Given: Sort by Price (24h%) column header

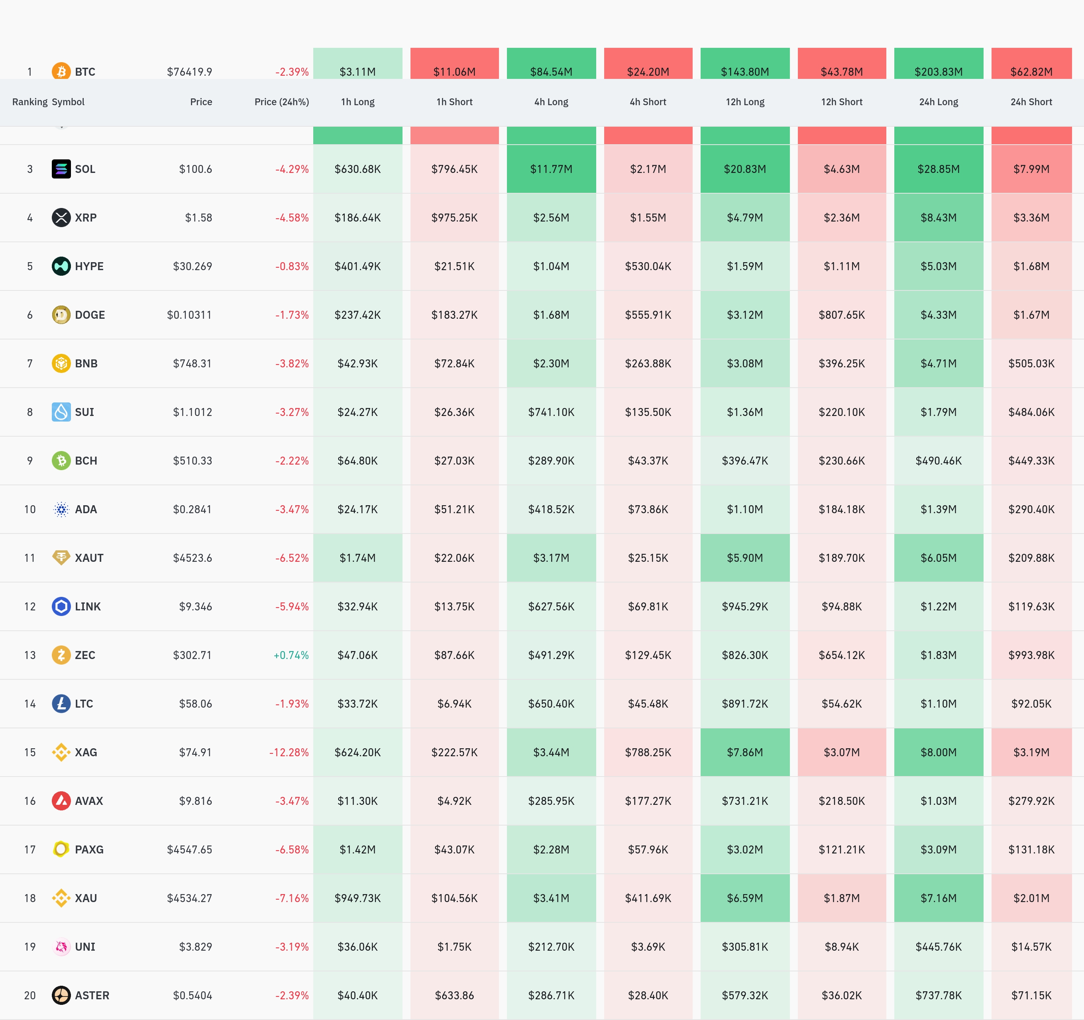Looking at the screenshot, I should [281, 102].
